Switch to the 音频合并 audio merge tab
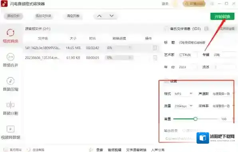This screenshot has width=238, height=152. 10,60
